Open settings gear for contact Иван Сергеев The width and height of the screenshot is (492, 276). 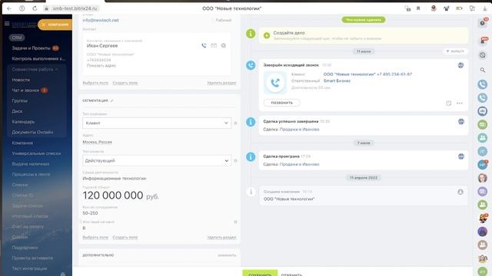pyautogui.click(x=224, y=46)
